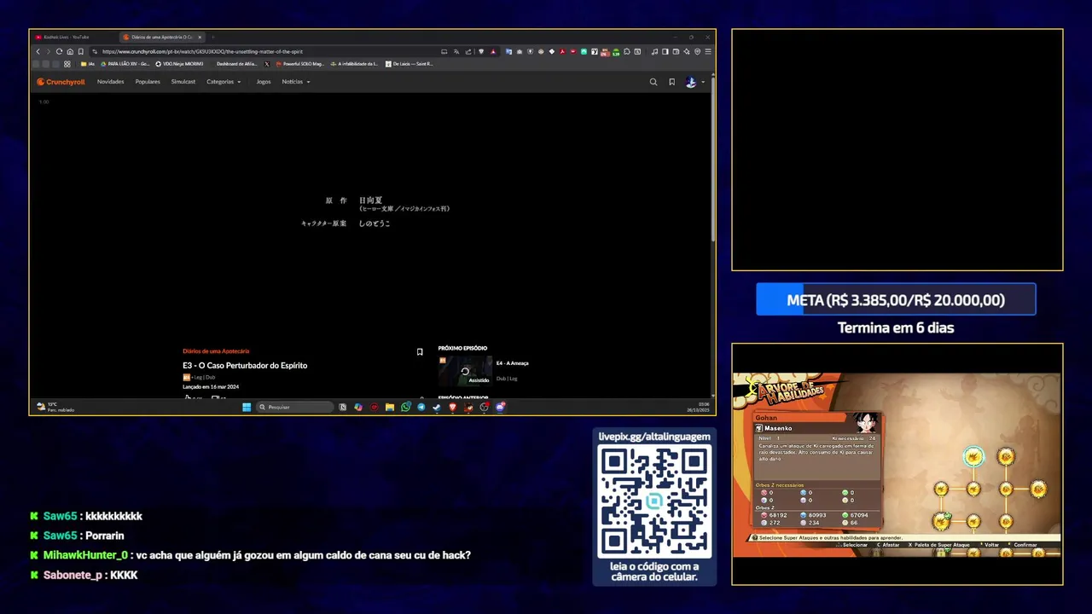Open the IAs bookmarks folder

[88, 64]
